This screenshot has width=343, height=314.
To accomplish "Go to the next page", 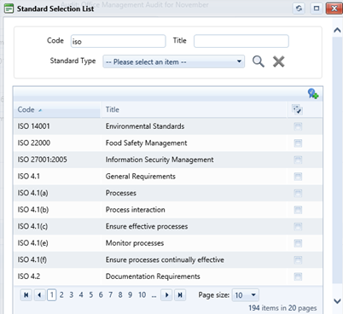I will coord(166,295).
